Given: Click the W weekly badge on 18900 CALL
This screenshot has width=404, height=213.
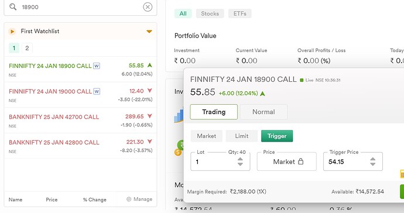Looking at the screenshot, I should tap(97, 66).
